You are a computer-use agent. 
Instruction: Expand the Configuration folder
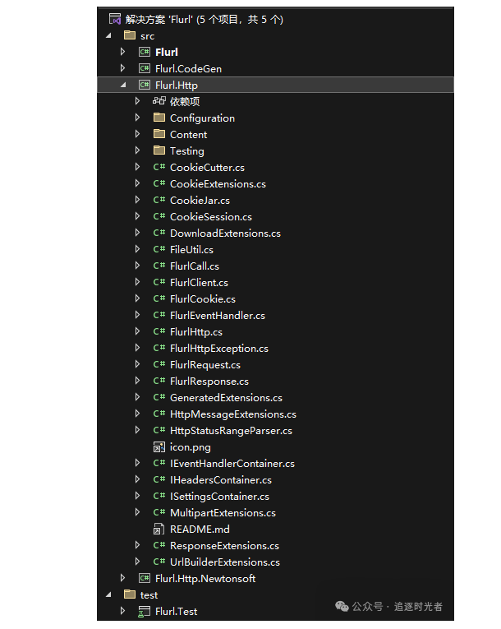[137, 118]
